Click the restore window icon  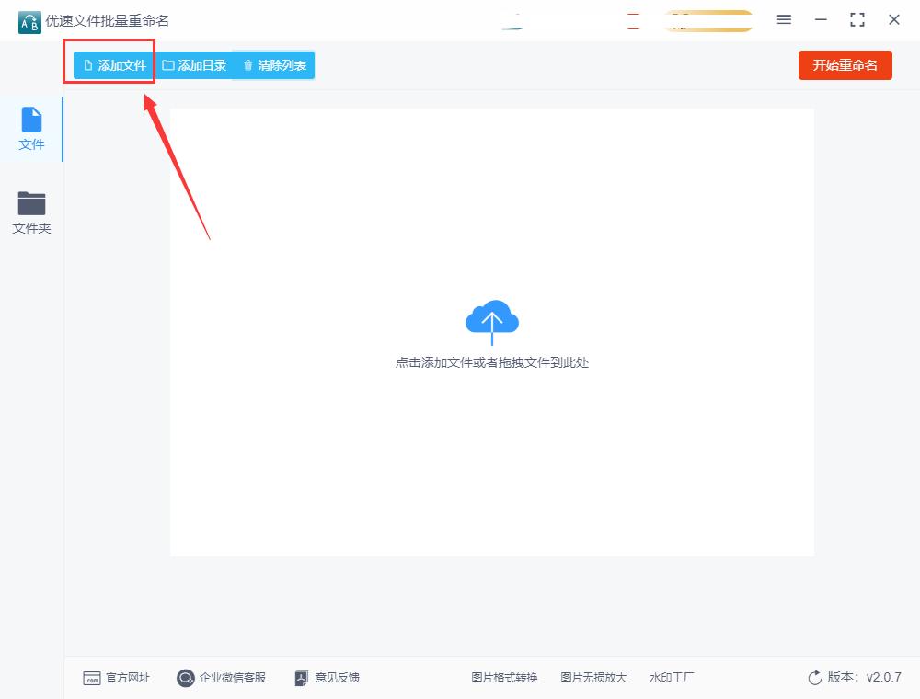click(857, 19)
